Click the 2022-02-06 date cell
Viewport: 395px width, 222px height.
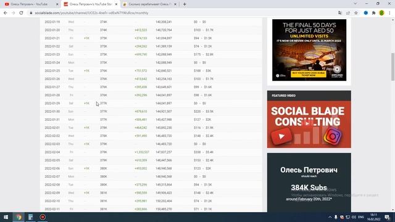(52, 168)
